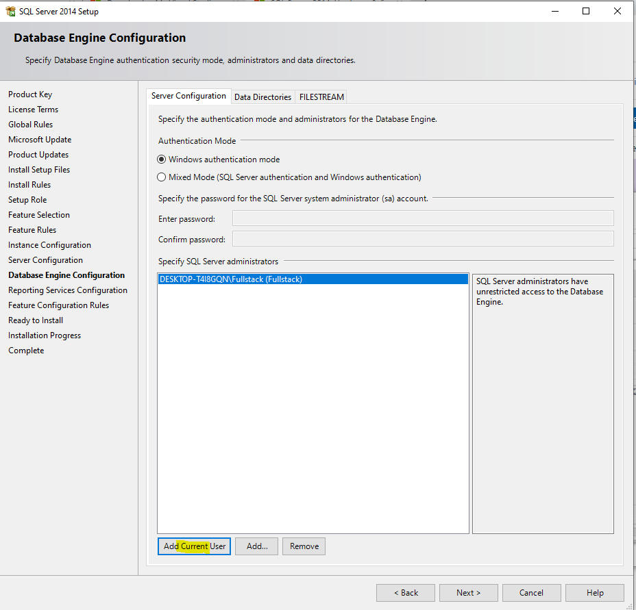Screen dimensions: 636x610
Task: Click the Add... button
Action: 256,546
